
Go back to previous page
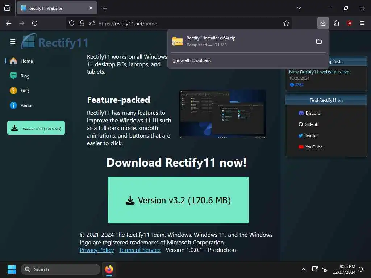[9, 23]
